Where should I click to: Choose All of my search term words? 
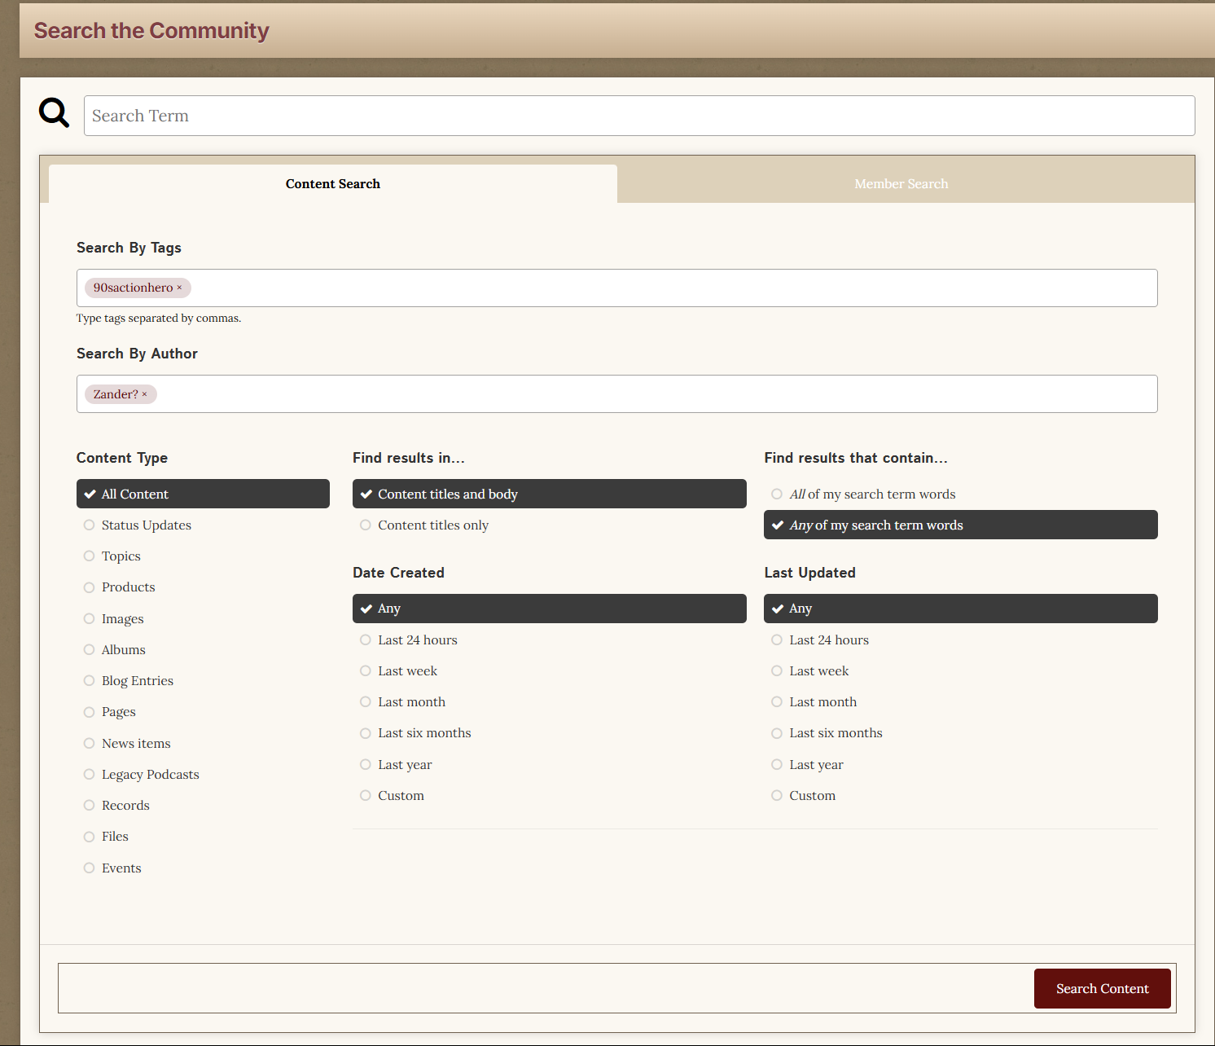(871, 494)
